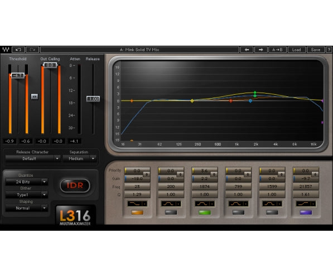Viewport: 333px width, 277px height.
Task: Open filter type selector of the 23 Hz band
Action: [137, 204]
